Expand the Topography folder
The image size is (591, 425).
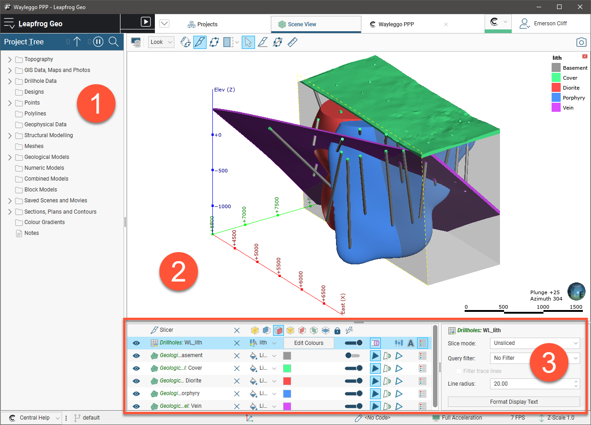(x=10, y=59)
